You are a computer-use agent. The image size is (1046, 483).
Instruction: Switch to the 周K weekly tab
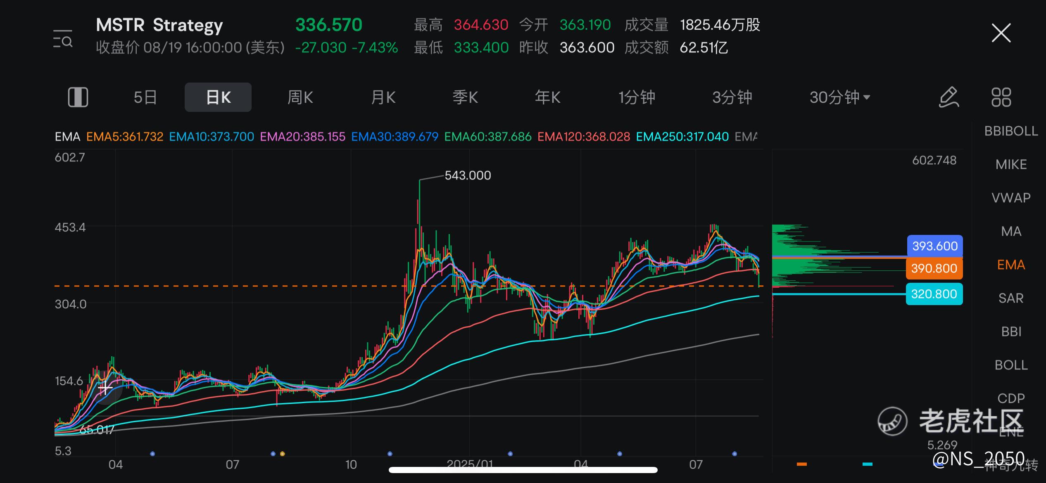(300, 97)
